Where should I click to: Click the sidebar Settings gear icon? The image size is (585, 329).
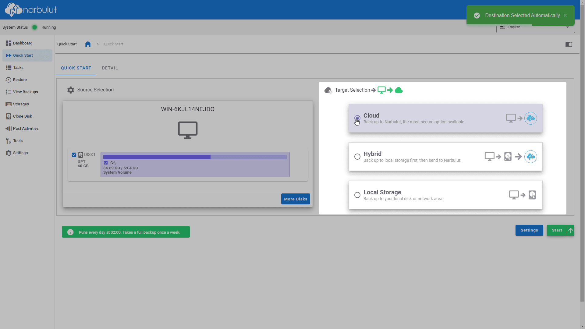(x=8, y=153)
